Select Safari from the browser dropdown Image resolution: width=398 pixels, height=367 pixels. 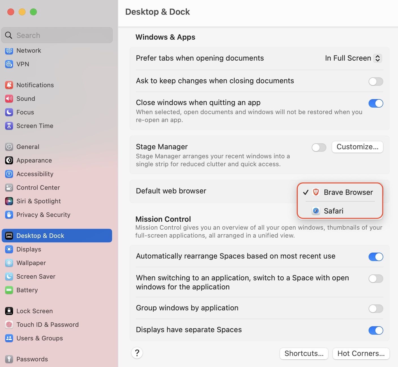(333, 211)
